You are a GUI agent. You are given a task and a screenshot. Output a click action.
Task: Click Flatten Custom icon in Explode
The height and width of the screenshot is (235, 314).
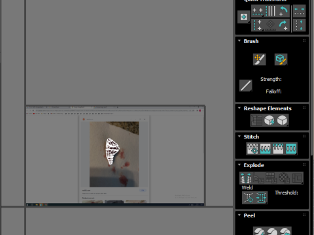[x=297, y=178]
